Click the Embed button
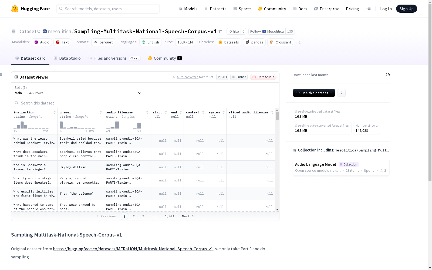This screenshot has height=270, width=432. click(239, 77)
